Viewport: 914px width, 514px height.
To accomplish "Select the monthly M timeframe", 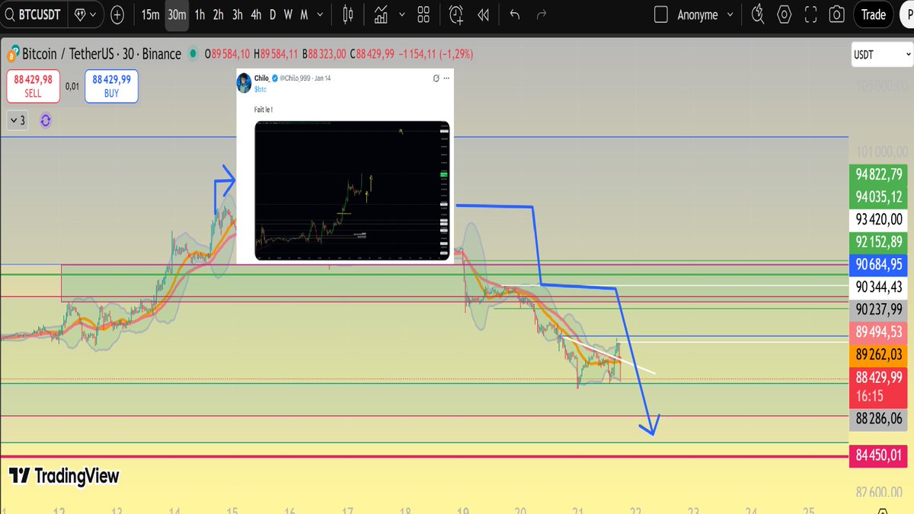I will click(x=304, y=14).
